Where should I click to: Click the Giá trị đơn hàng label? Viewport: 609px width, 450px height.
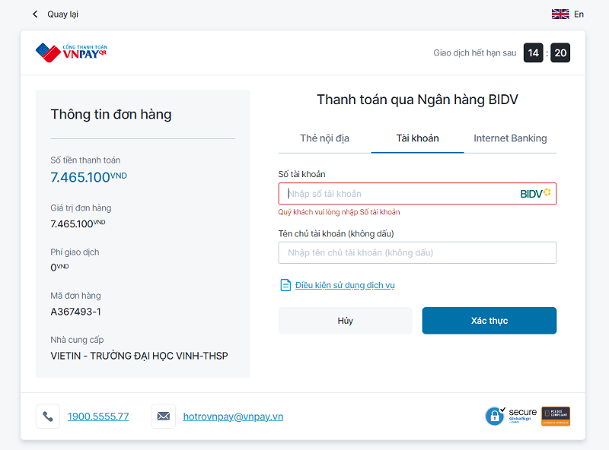(x=81, y=208)
